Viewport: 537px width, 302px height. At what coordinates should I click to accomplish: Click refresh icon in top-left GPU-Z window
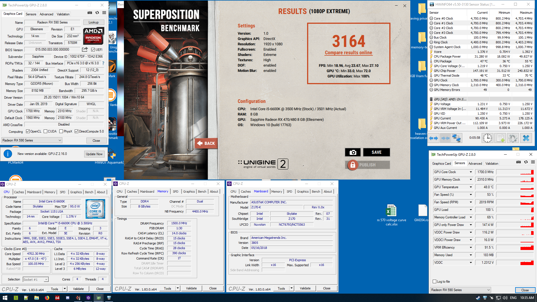tap(97, 13)
